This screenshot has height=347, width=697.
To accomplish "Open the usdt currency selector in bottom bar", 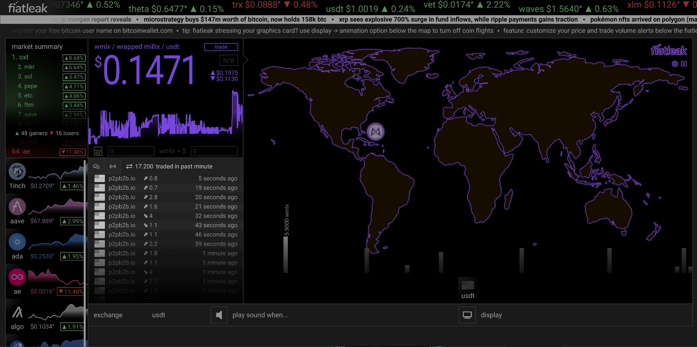I will pos(159,315).
